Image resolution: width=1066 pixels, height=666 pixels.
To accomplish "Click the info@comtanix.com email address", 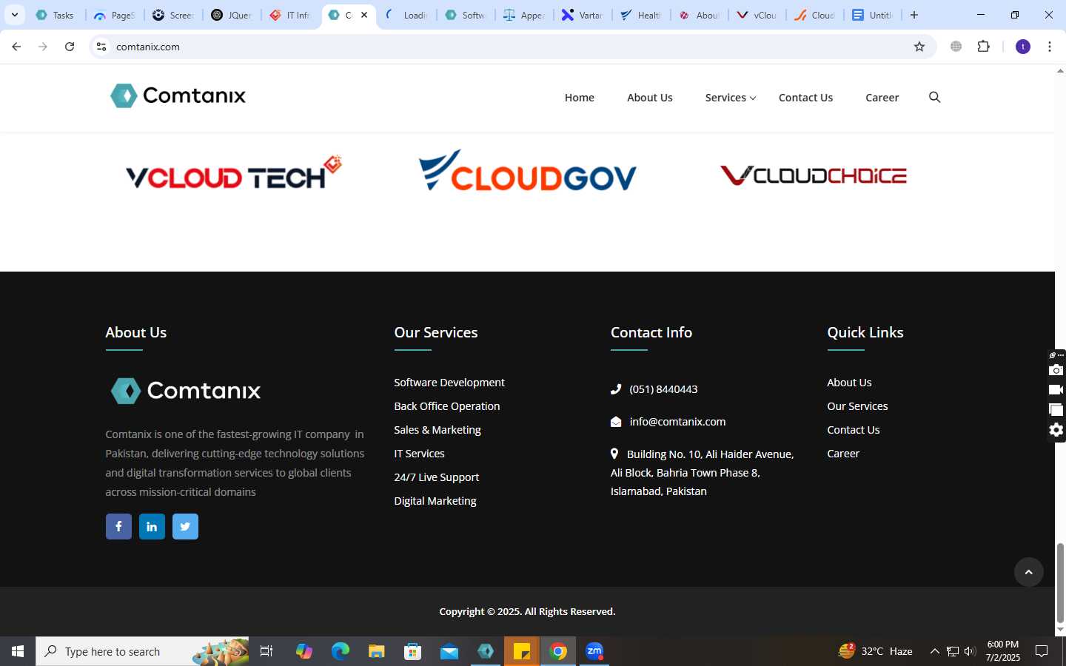I will tap(677, 422).
